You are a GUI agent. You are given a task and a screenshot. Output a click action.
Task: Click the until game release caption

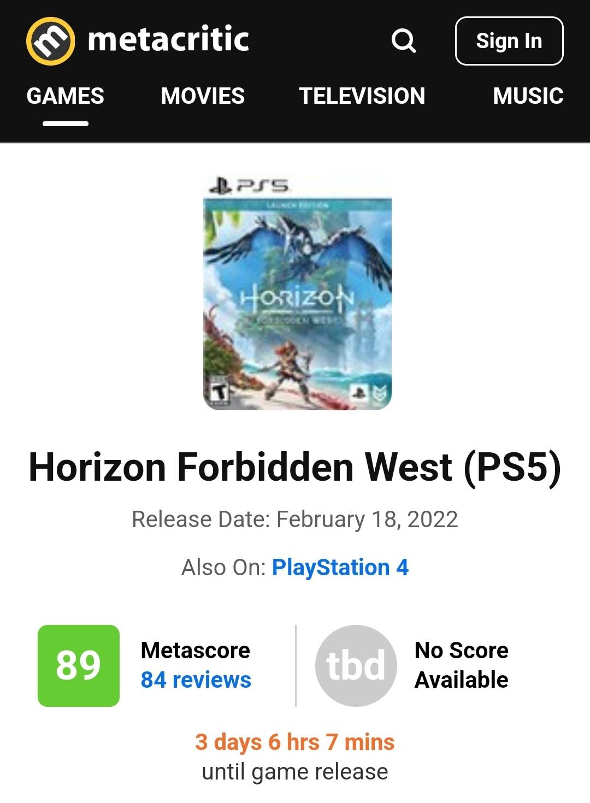click(295, 772)
